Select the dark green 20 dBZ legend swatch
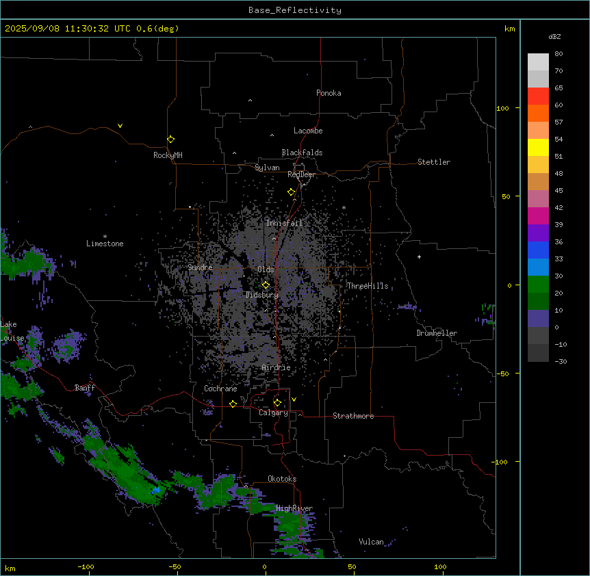Screen dimensions: 590x576 538,302
